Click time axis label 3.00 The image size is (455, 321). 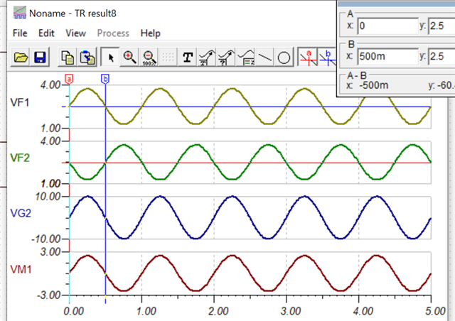(291, 312)
